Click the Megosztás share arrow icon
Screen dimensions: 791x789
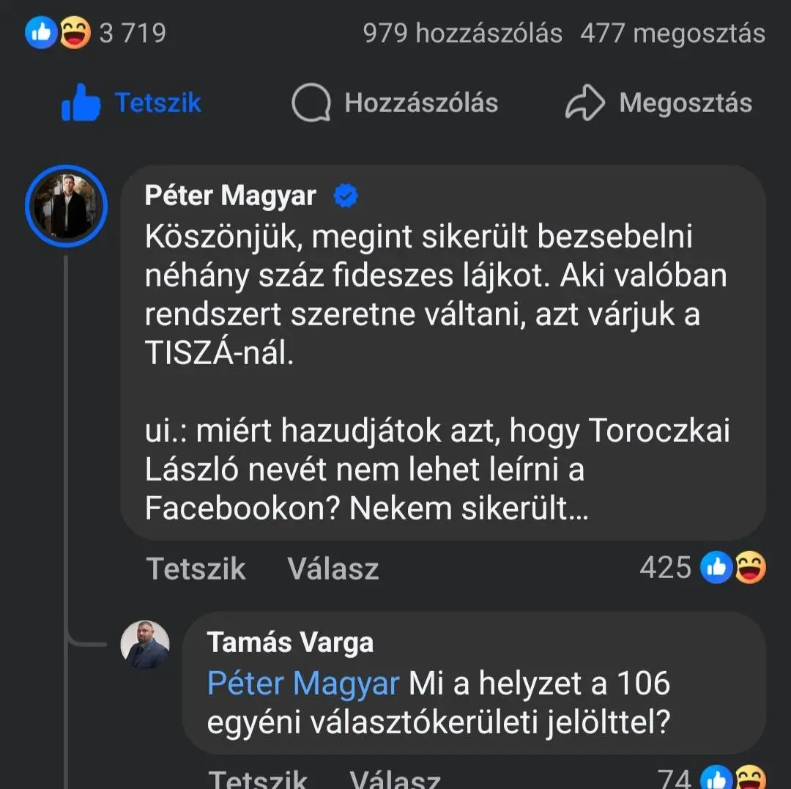(x=584, y=103)
